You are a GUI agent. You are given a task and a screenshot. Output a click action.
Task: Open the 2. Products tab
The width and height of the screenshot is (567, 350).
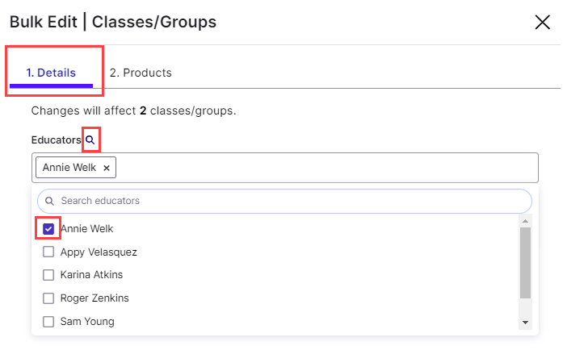click(141, 73)
